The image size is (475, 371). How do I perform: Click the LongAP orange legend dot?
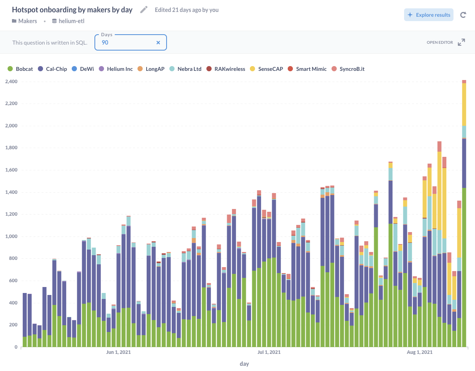pos(140,69)
